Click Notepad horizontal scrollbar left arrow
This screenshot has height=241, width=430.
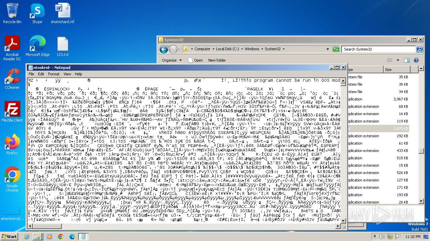click(30, 226)
